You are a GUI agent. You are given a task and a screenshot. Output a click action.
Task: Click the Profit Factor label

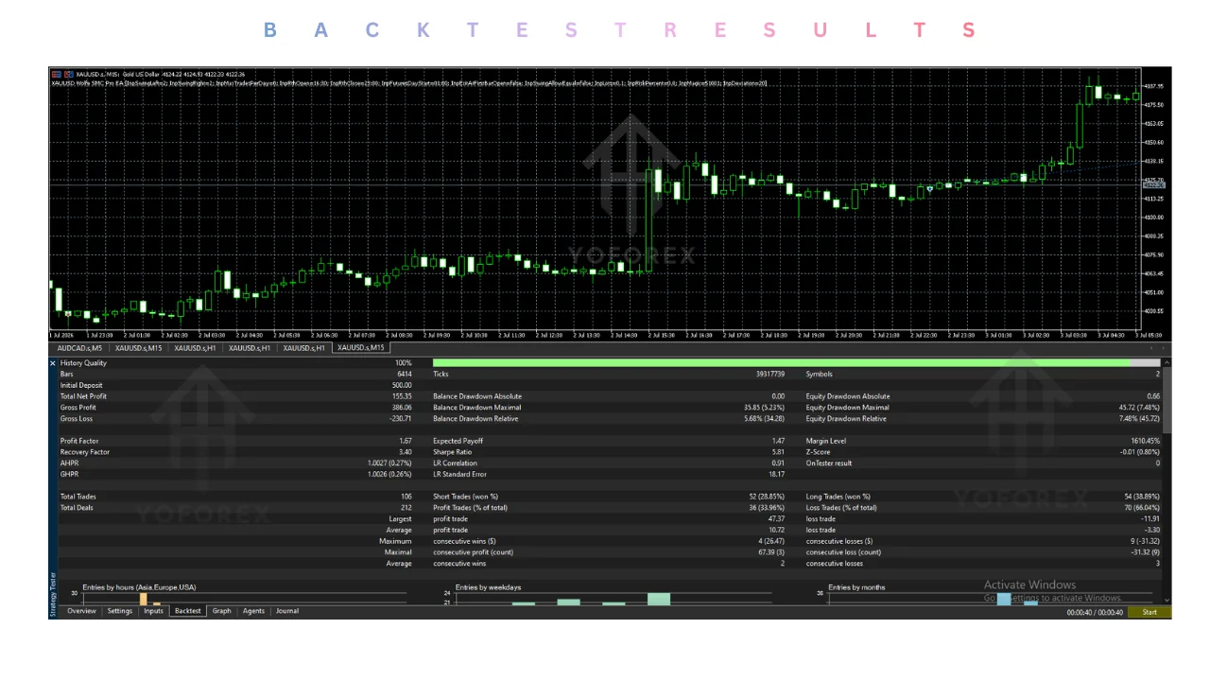tap(79, 441)
